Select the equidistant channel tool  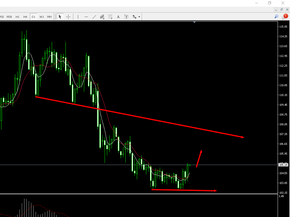pos(102,16)
